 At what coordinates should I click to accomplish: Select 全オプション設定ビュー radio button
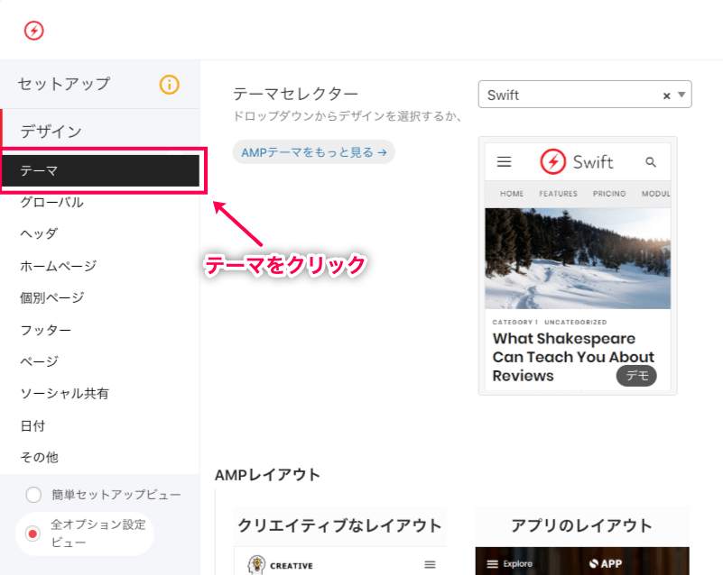tap(32, 534)
